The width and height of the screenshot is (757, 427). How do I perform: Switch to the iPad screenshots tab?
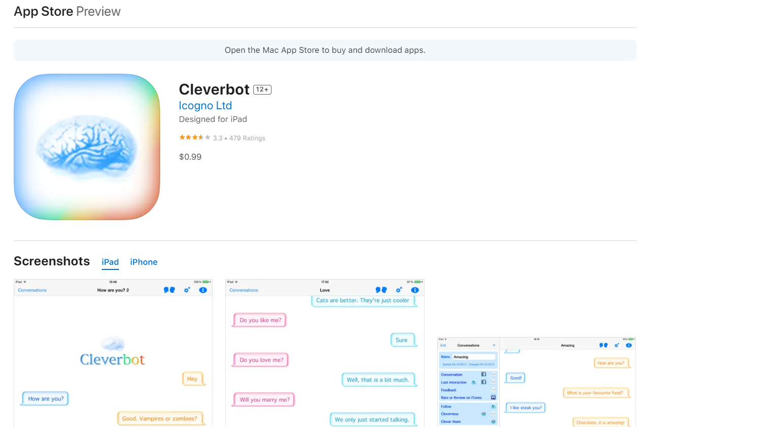(110, 262)
